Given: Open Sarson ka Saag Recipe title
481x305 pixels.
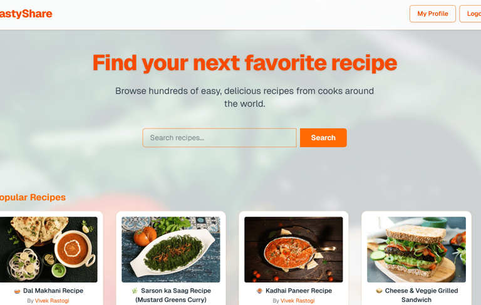Looking at the screenshot, I should tap(176, 291).
